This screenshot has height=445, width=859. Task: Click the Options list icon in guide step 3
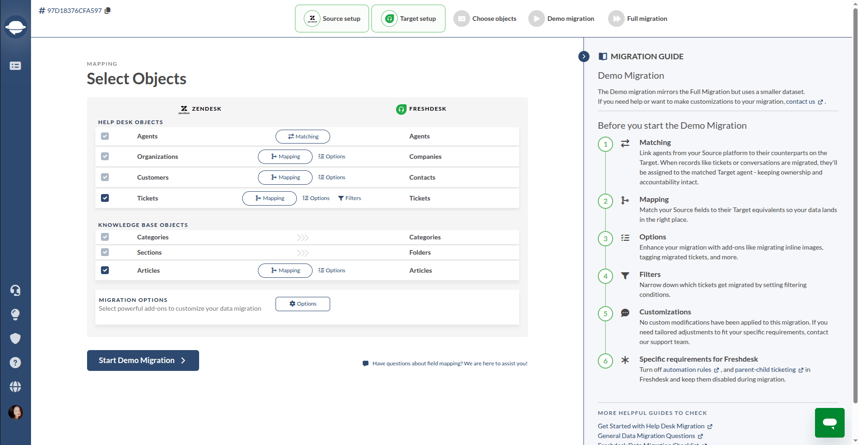click(625, 238)
